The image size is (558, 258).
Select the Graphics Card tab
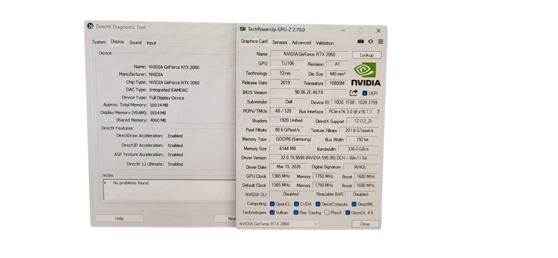pyautogui.click(x=254, y=41)
